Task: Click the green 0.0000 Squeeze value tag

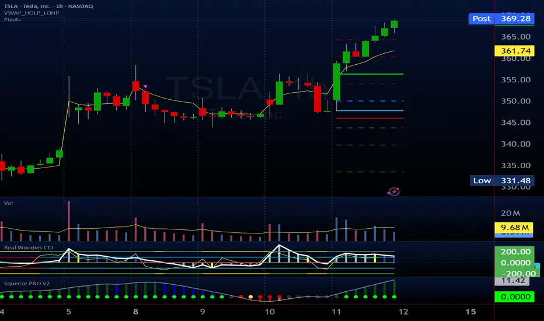Action: click(x=514, y=297)
